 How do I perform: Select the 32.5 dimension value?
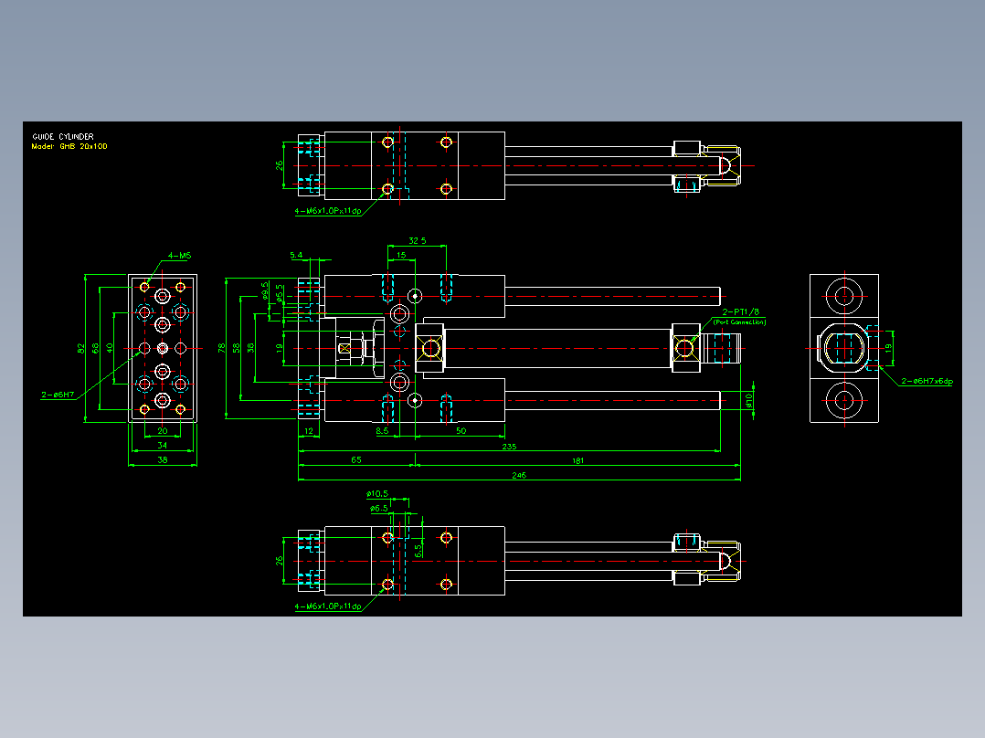click(417, 240)
